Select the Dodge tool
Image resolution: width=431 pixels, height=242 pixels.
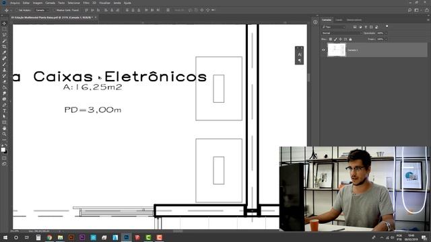[4, 99]
